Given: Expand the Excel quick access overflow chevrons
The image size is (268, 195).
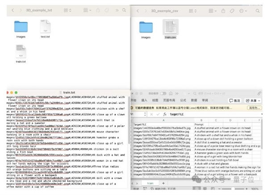Looking at the screenshot, I should (x=177, y=93).
